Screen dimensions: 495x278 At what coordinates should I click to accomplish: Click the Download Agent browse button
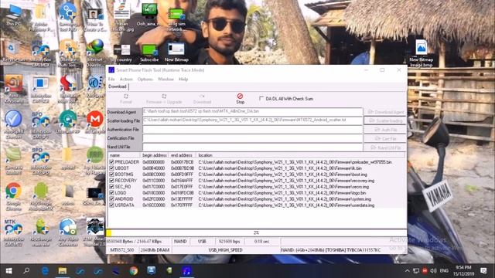[x=385, y=112]
